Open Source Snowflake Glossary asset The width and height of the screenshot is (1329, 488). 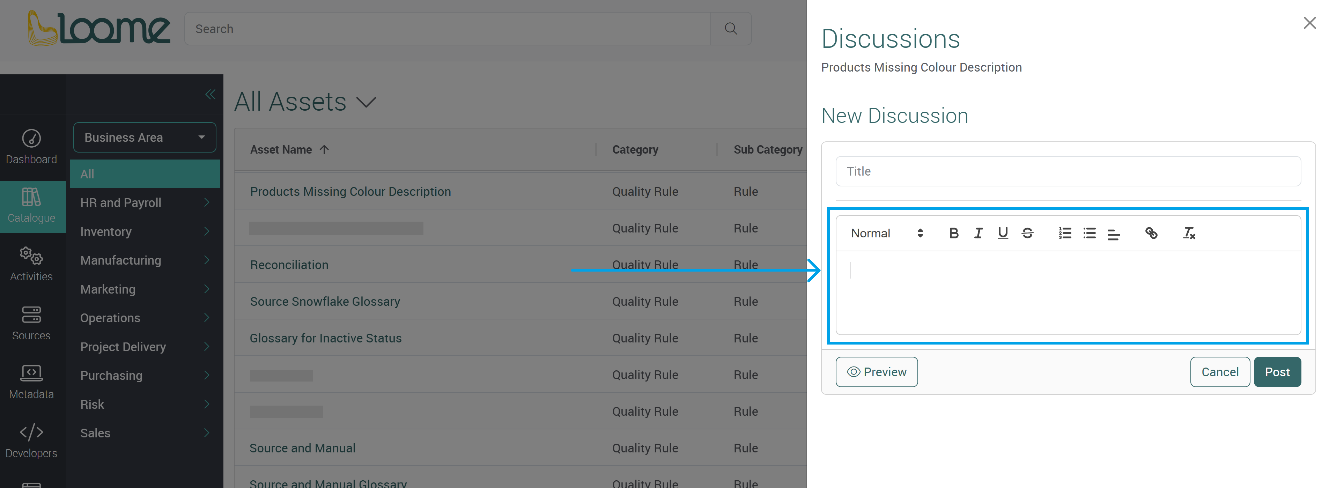coord(325,301)
